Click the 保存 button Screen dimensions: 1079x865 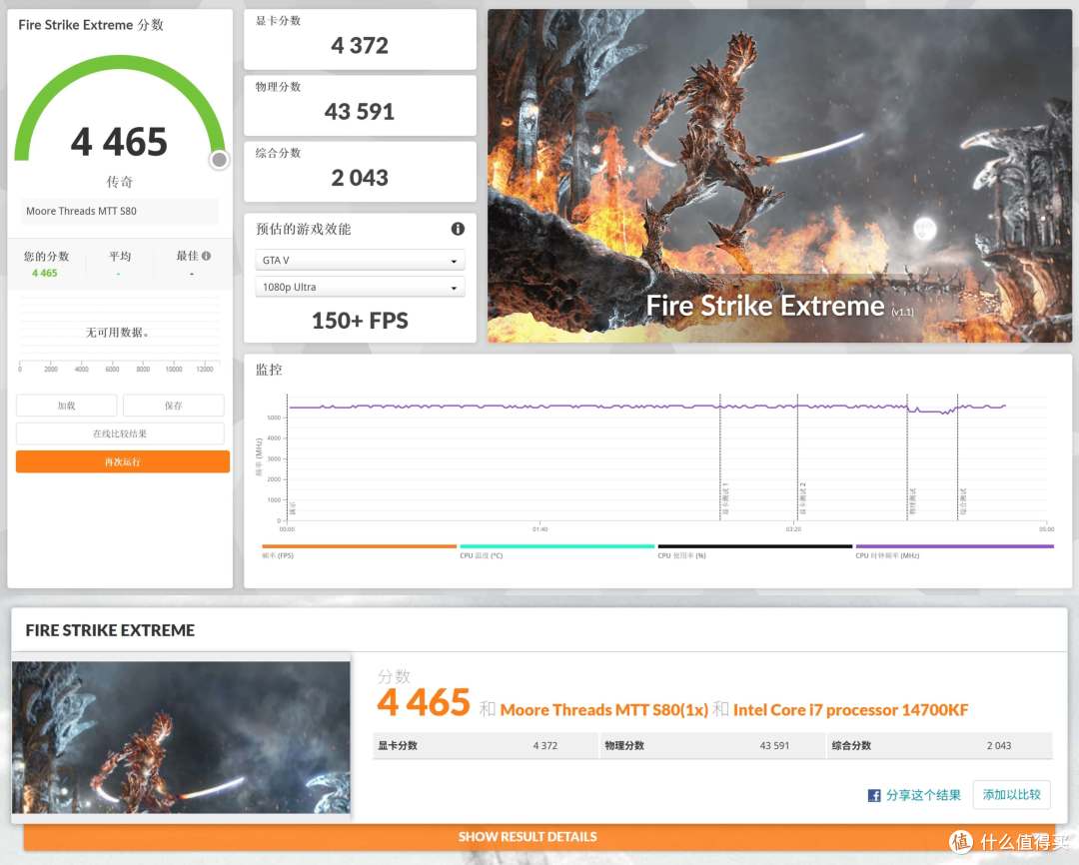174,406
